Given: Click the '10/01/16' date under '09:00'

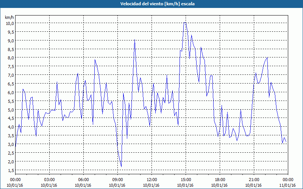Looking at the screenshot, I should (x=117, y=185).
